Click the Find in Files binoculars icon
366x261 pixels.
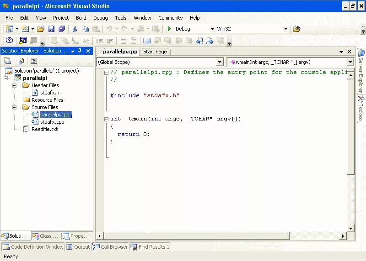coord(296,29)
